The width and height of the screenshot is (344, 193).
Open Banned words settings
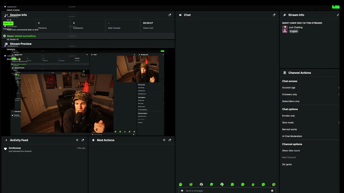289,129
